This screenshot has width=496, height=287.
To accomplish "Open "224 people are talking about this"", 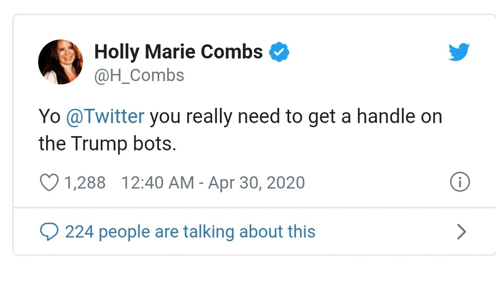I will 190,231.
